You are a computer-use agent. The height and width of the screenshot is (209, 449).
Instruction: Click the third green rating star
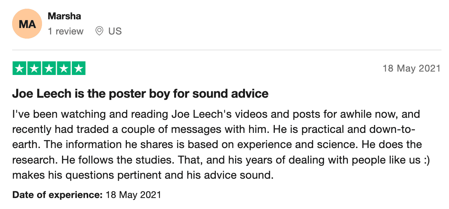pos(49,69)
